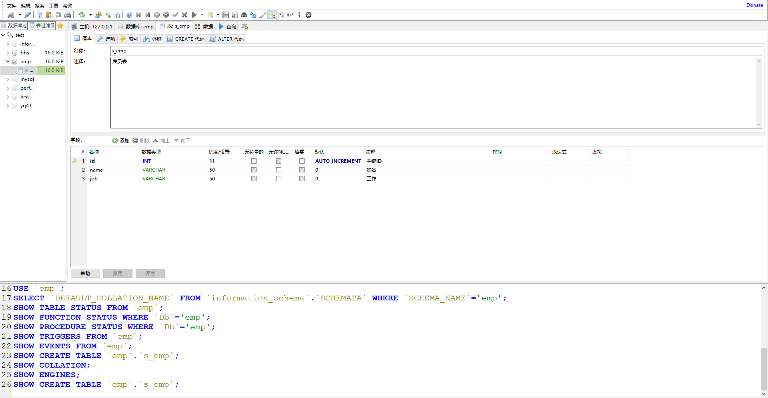Open the session manager icon
This screenshot has height=398, width=768.
click(11, 15)
